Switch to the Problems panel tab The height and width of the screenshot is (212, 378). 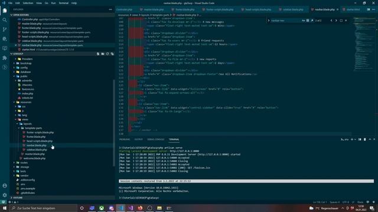(x=125, y=140)
